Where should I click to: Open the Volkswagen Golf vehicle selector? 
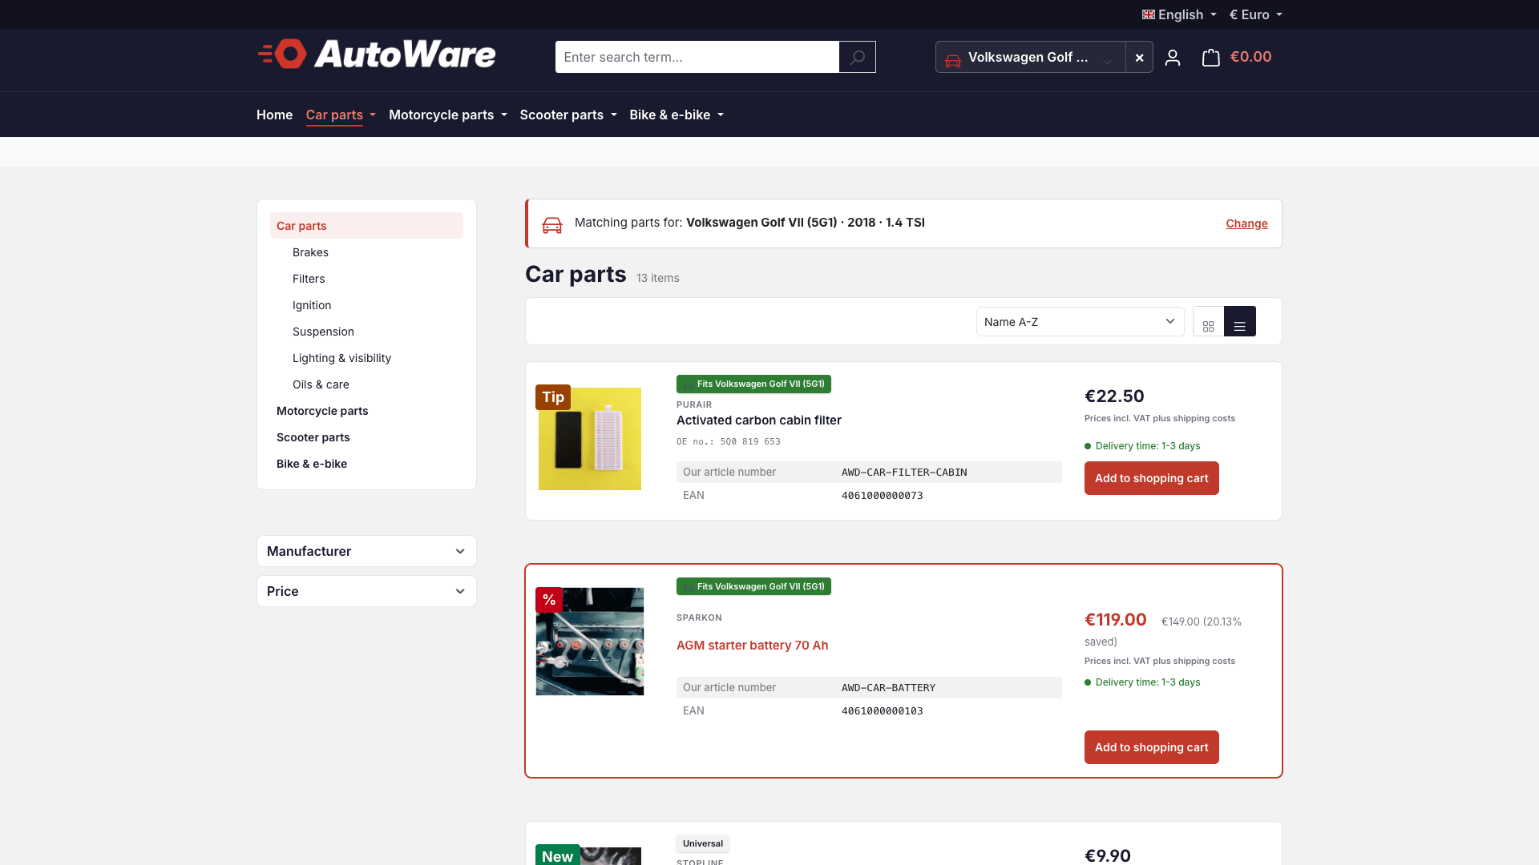click(1030, 57)
